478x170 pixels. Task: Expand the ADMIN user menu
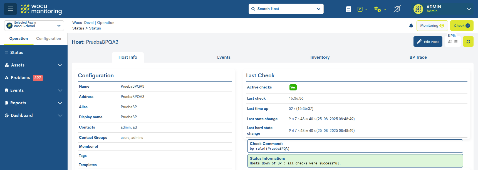point(442,9)
